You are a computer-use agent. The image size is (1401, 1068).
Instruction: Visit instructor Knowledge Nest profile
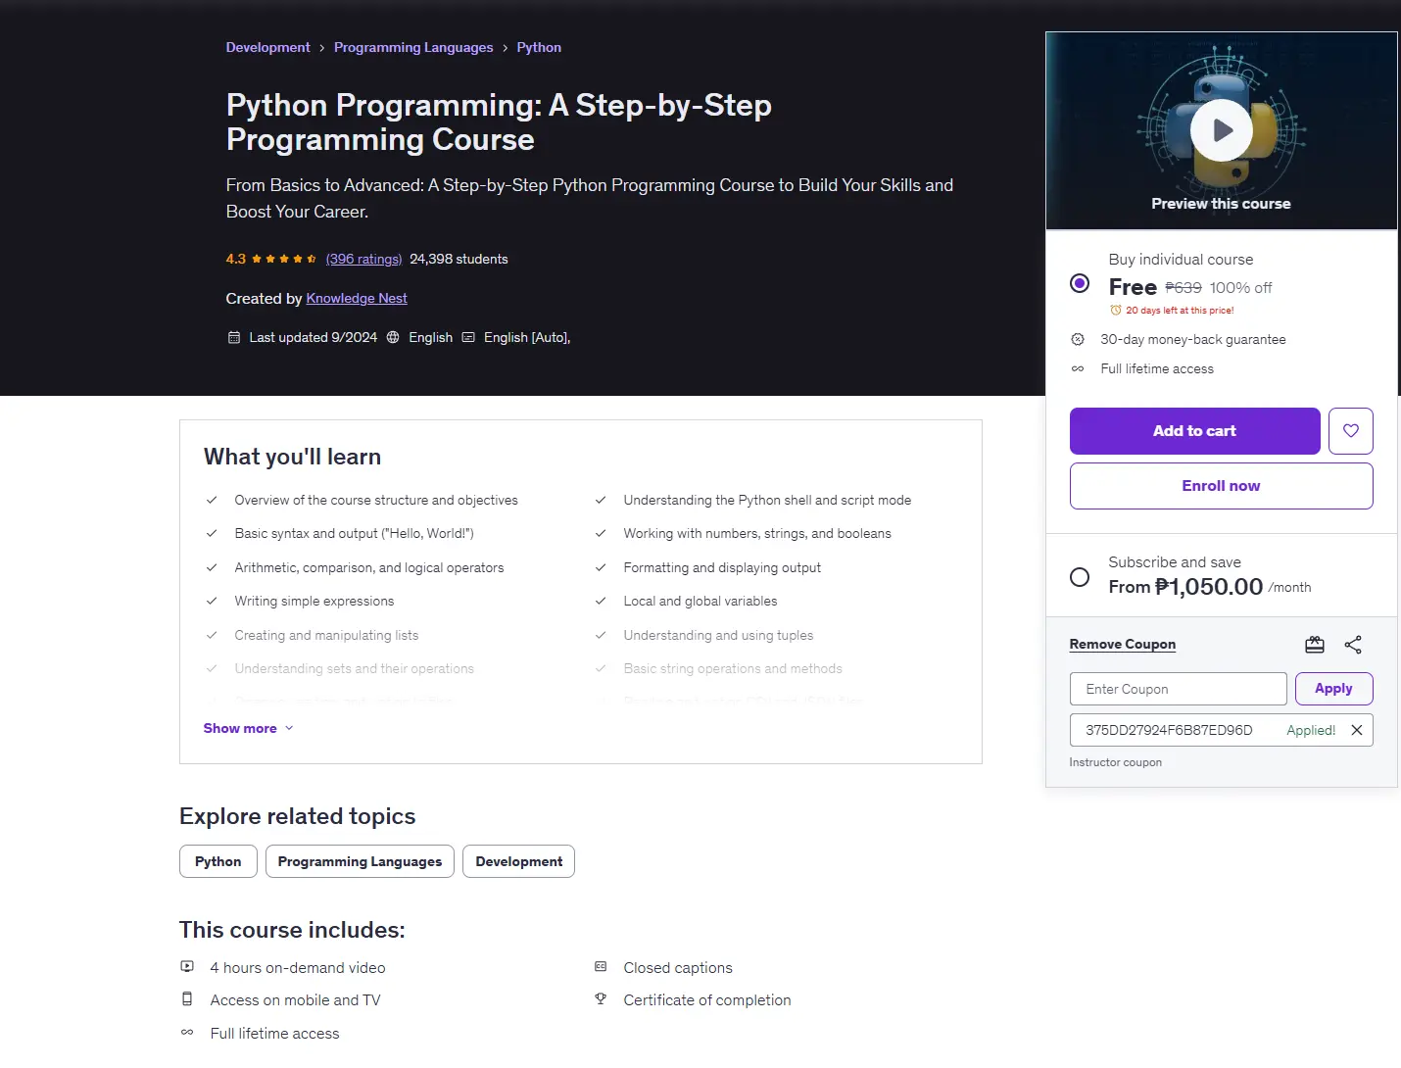[357, 299]
